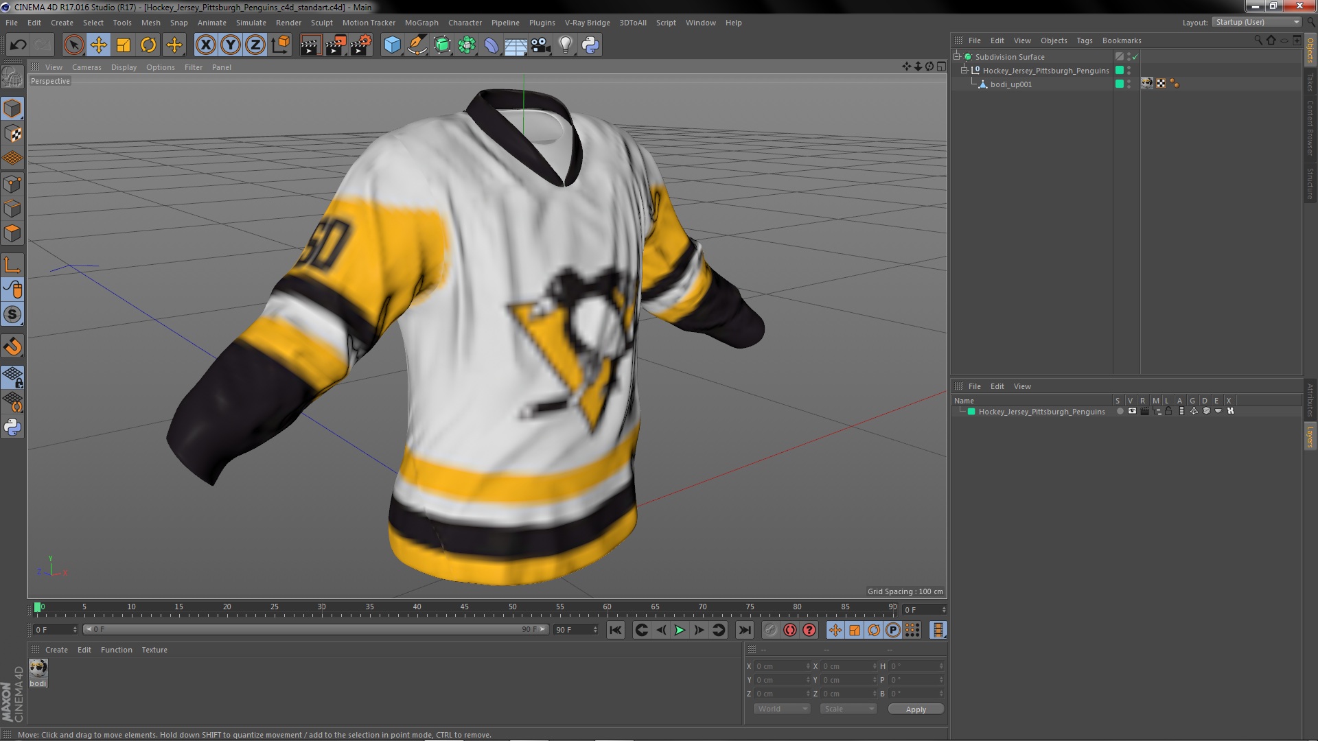Toggle Subdivision Surface enable checkmark
Screen dimensions: 1318x741
[1135, 57]
